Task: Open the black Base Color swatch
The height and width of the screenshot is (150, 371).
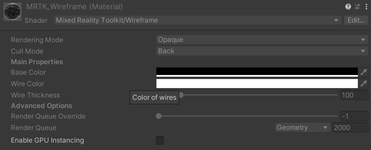Action: (x=257, y=72)
